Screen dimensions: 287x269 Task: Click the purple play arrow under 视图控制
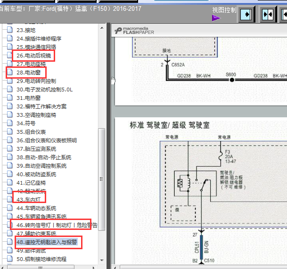click(x=216, y=18)
